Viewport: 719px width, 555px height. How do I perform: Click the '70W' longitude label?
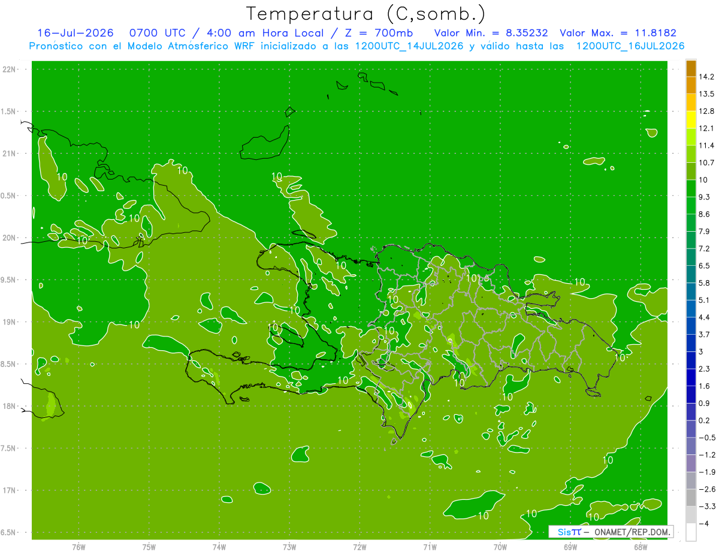(500, 547)
